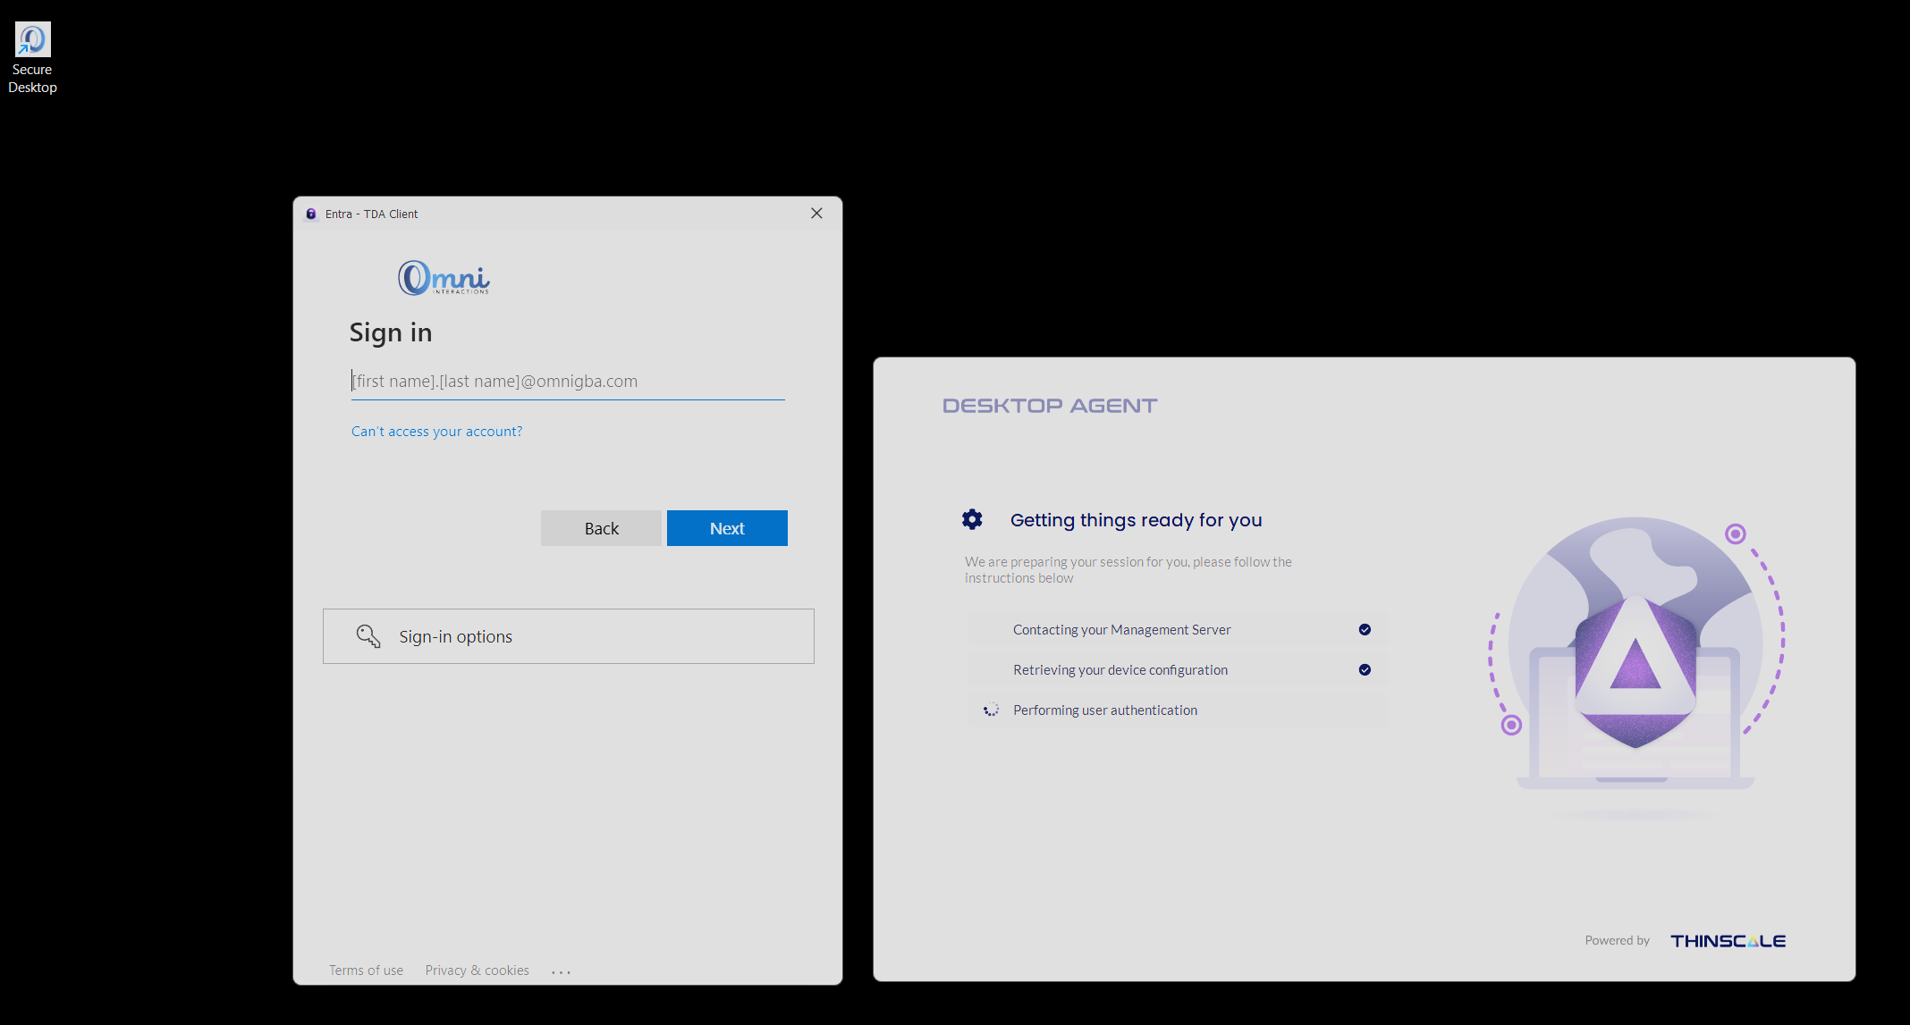This screenshot has width=1910, height=1025.
Task: Open the Privacy & cookies link
Action: [477, 970]
